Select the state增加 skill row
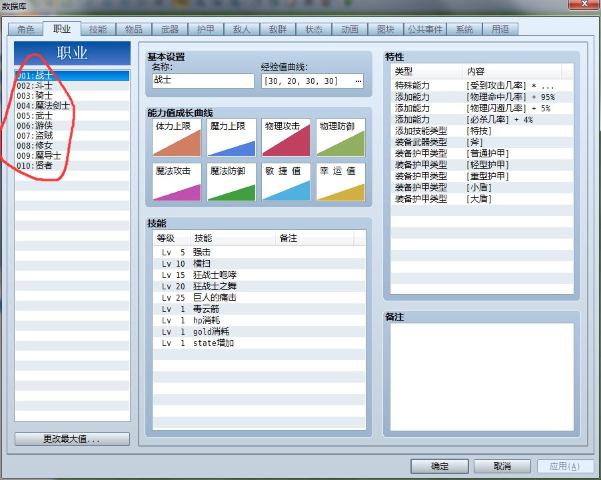The height and width of the screenshot is (480, 601). click(259, 343)
